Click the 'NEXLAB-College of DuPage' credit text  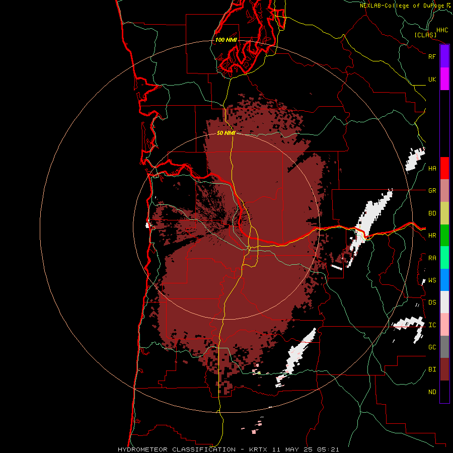tap(402, 6)
